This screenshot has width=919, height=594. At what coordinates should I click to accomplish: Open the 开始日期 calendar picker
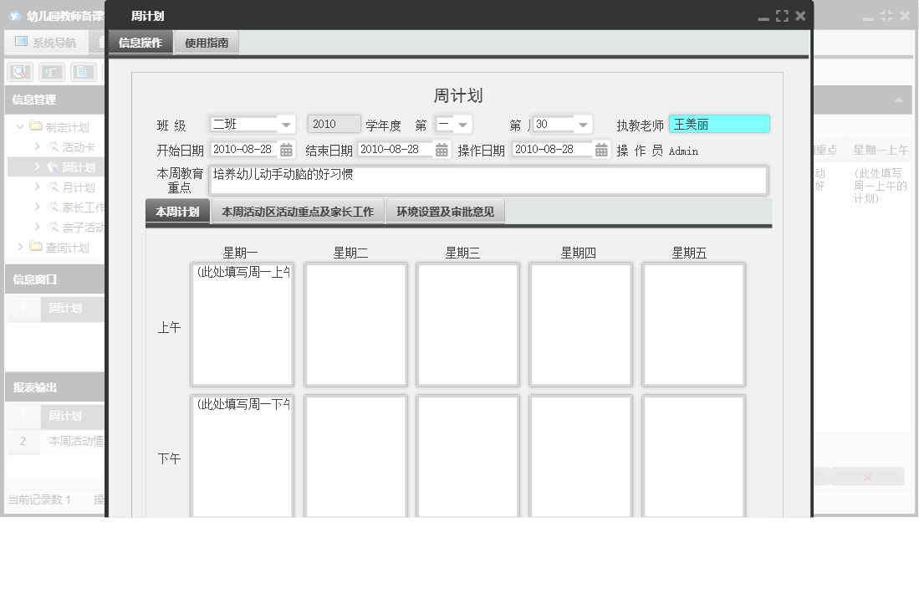pyautogui.click(x=286, y=150)
